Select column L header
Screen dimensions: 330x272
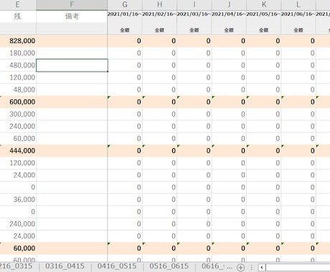[298, 4]
